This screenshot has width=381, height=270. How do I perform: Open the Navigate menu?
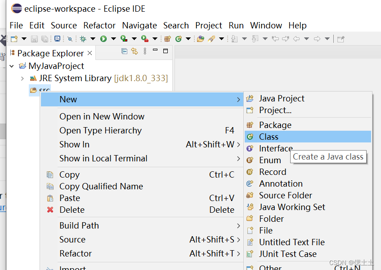tap(139, 25)
